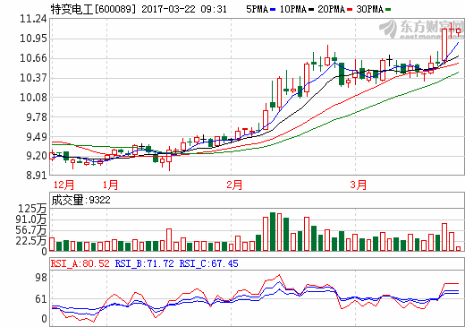Click the 10.37 price axis label
Image resolution: width=465 pixels, height=327 pixels.
click(33, 78)
